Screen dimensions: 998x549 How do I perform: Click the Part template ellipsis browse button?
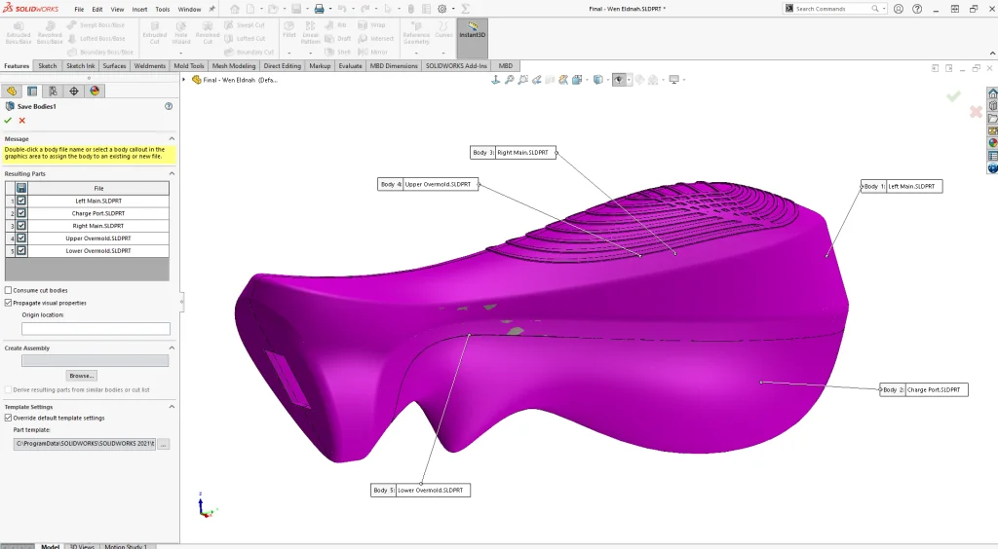pyautogui.click(x=163, y=444)
